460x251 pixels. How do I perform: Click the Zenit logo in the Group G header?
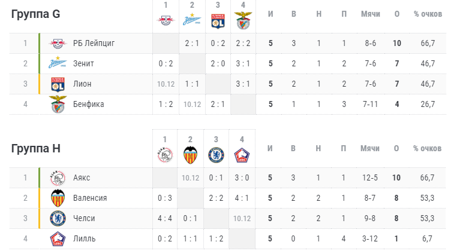coord(192,19)
